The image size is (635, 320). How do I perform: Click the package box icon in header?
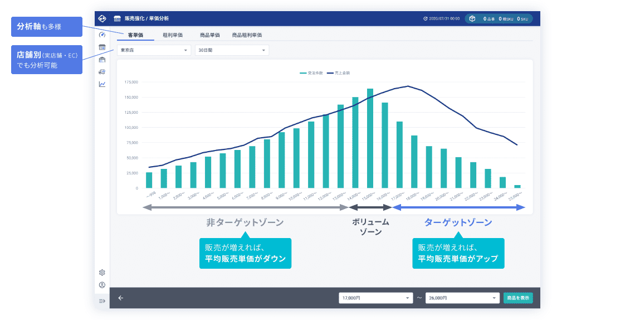[x=472, y=18]
